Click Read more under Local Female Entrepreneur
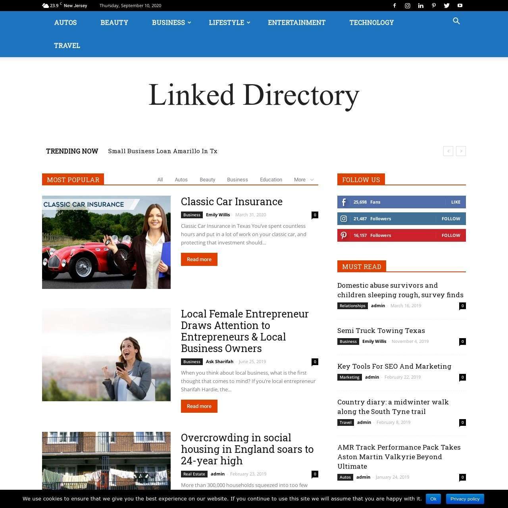508x508 pixels. 199,406
